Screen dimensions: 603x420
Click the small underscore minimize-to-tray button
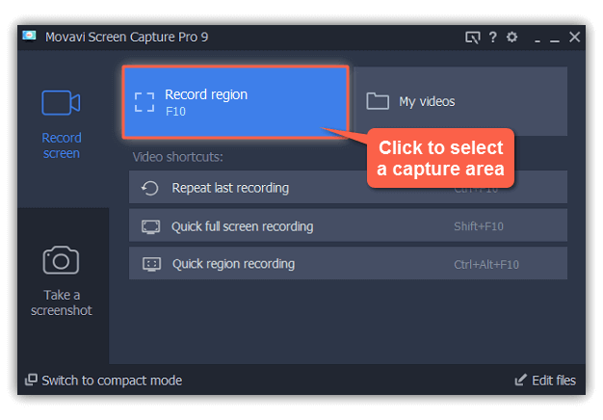[x=537, y=39]
